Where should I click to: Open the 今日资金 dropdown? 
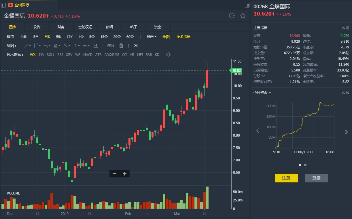(x=262, y=93)
